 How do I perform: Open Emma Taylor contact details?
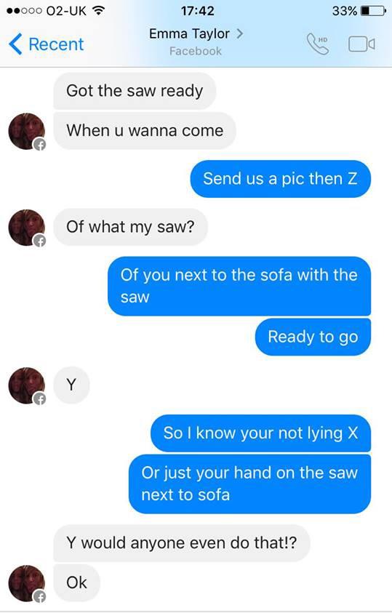(x=196, y=34)
